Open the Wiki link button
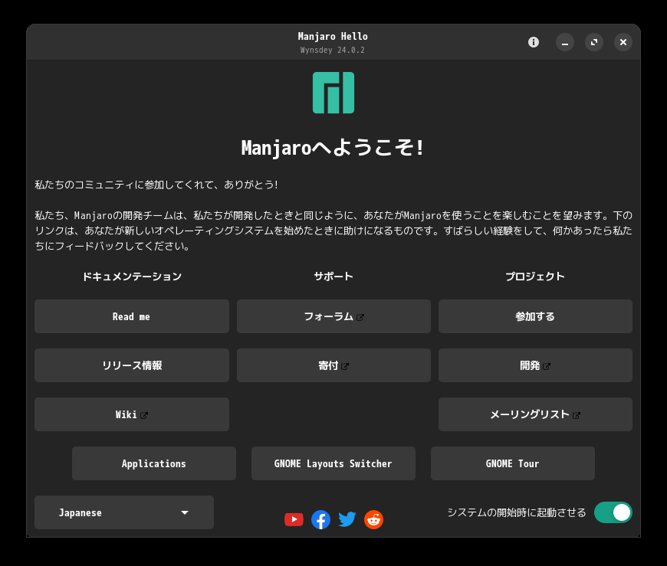The width and height of the screenshot is (667, 566). pyautogui.click(x=132, y=414)
